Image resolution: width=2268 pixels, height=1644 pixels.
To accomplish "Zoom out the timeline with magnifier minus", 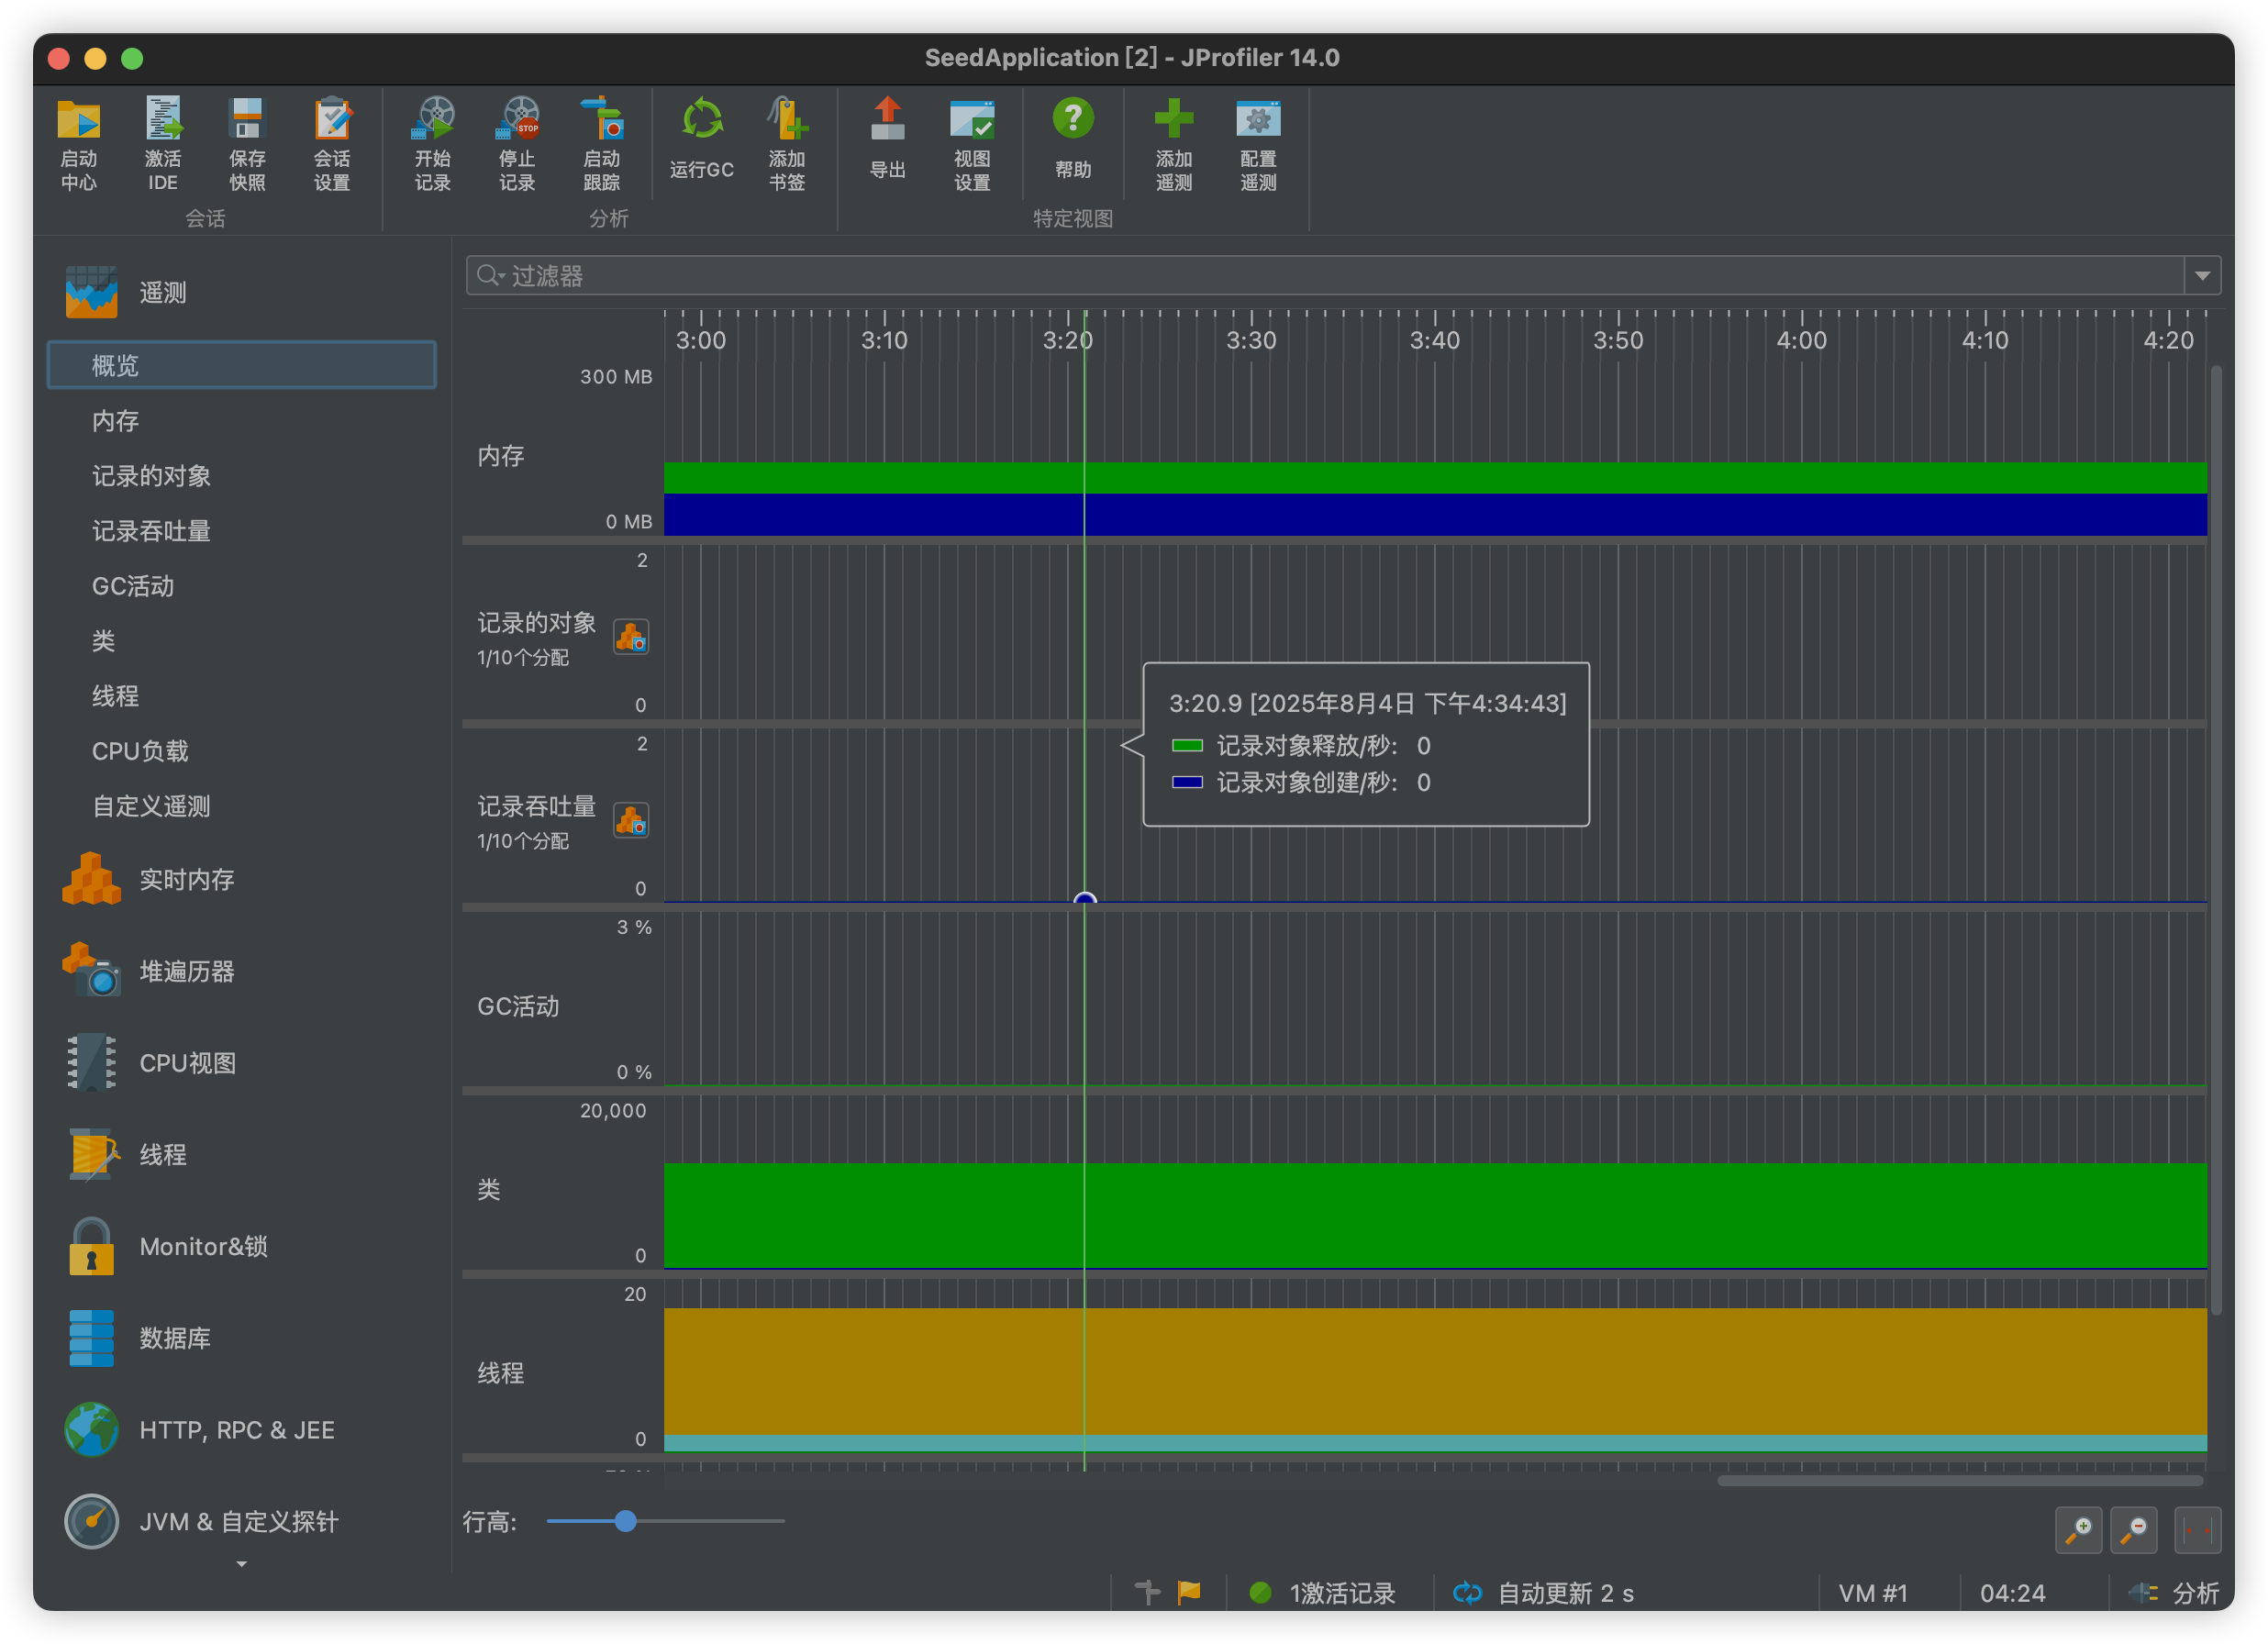I will (x=2134, y=1530).
